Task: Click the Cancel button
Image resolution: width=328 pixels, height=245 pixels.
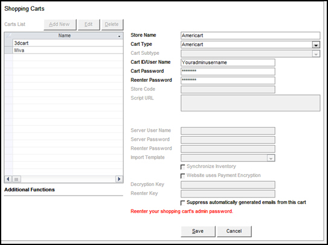Action: (234, 231)
